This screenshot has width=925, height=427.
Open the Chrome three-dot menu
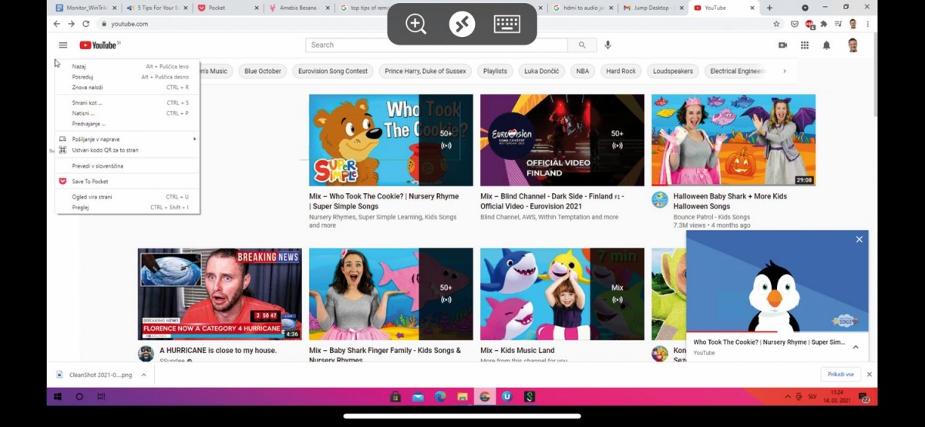point(868,24)
